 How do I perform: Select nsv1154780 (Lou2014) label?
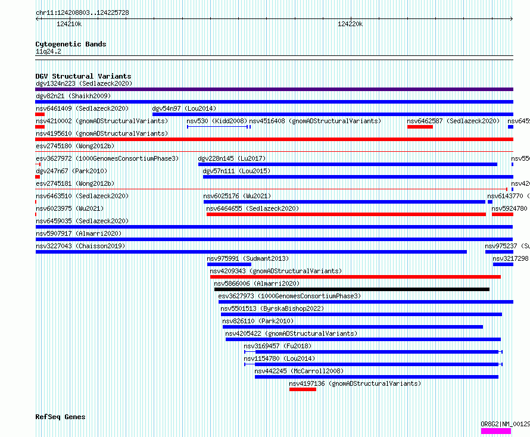coord(279,358)
